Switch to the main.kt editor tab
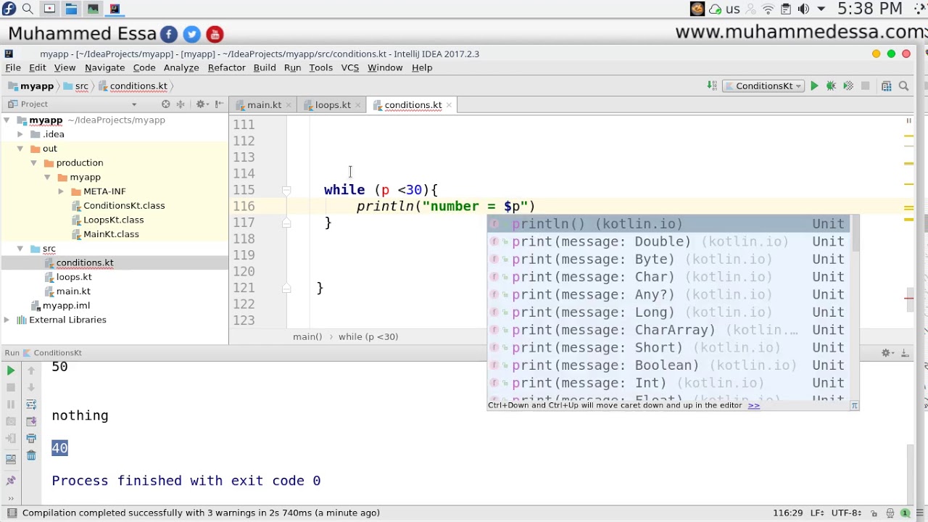928x522 pixels. pyautogui.click(x=264, y=104)
